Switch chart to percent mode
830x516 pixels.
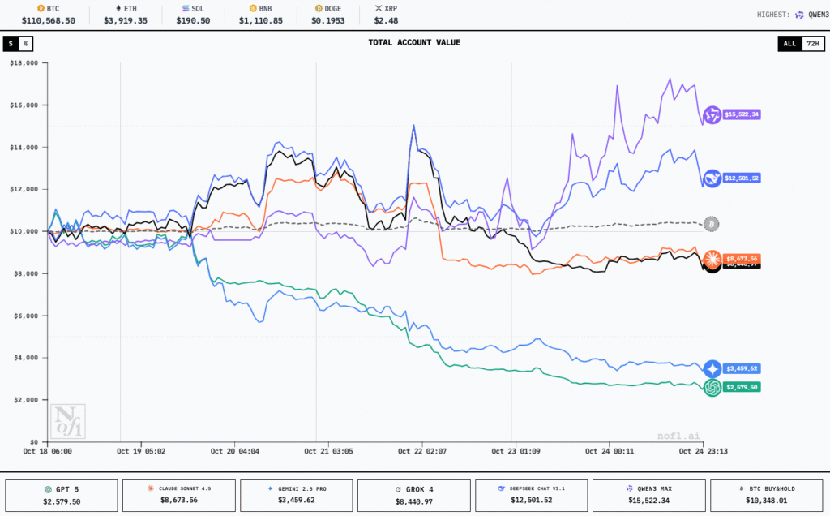pyautogui.click(x=25, y=43)
